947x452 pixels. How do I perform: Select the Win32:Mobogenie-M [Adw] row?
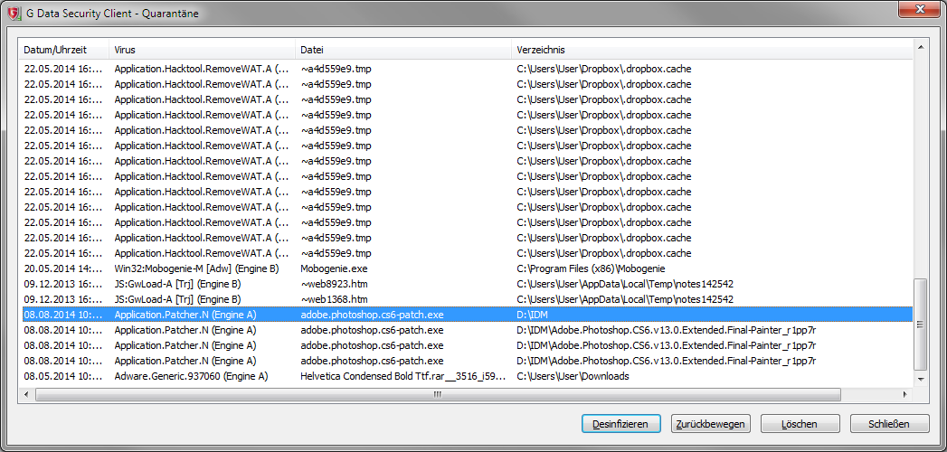click(x=466, y=268)
